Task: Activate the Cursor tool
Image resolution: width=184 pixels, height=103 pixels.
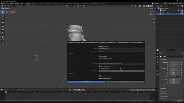Action: click(3, 15)
